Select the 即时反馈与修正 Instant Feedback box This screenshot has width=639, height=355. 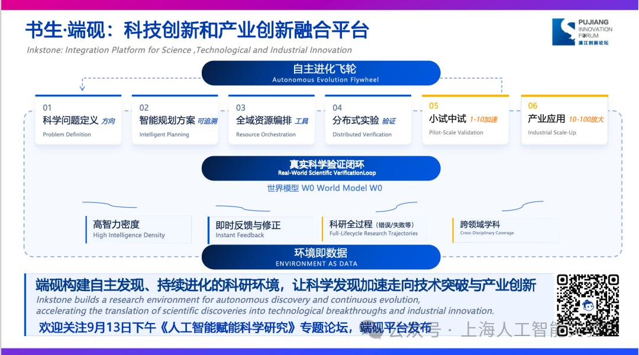[262, 230]
